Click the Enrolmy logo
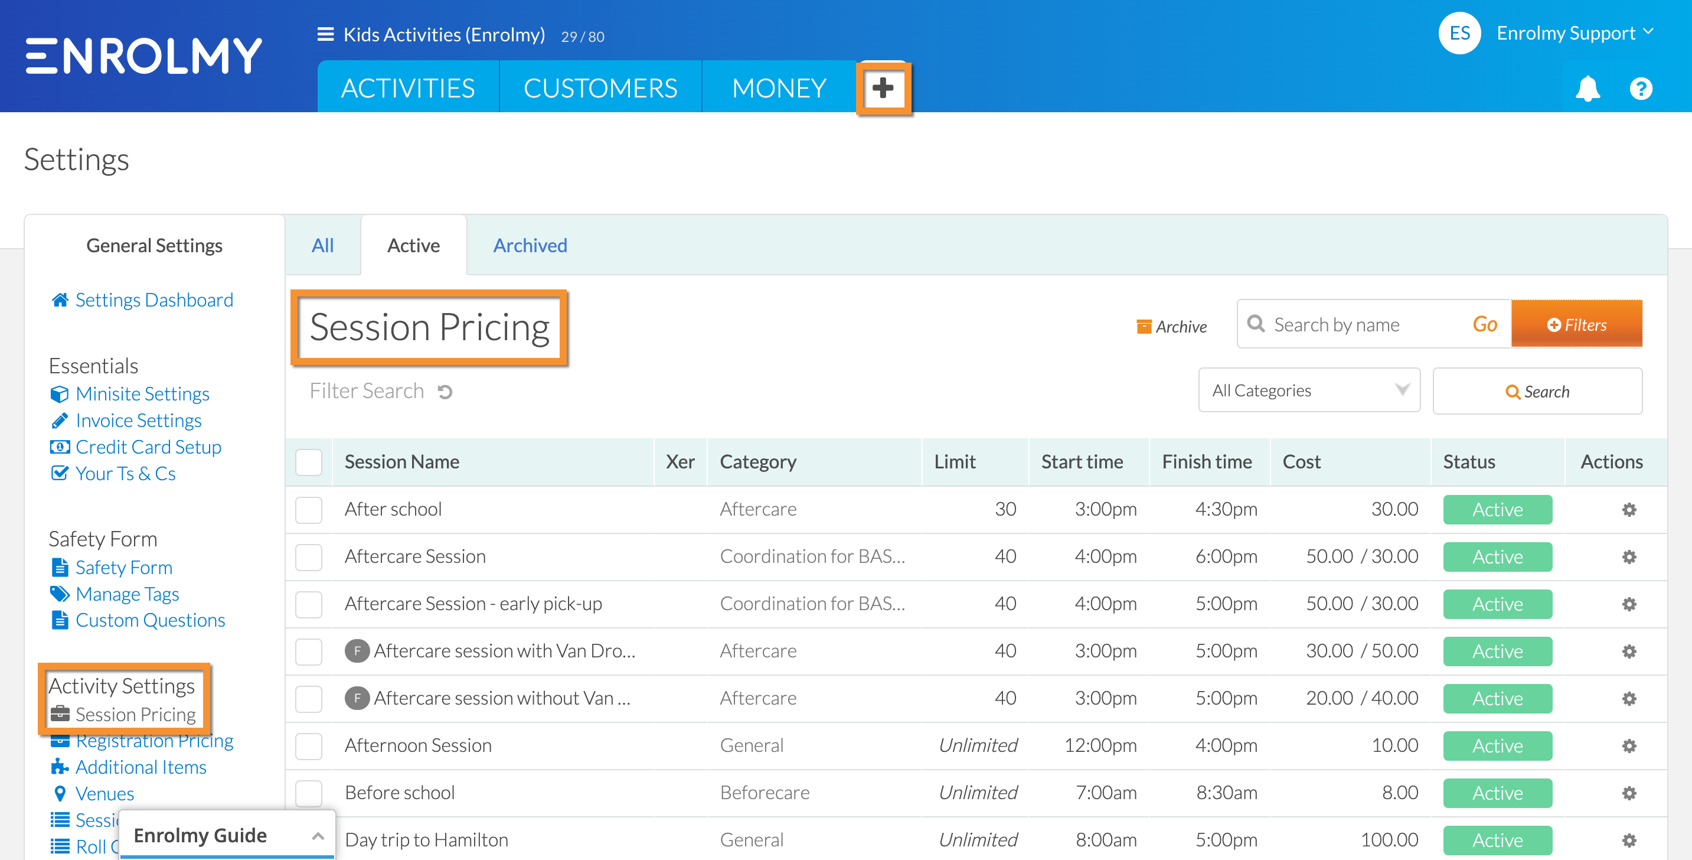 point(143,56)
